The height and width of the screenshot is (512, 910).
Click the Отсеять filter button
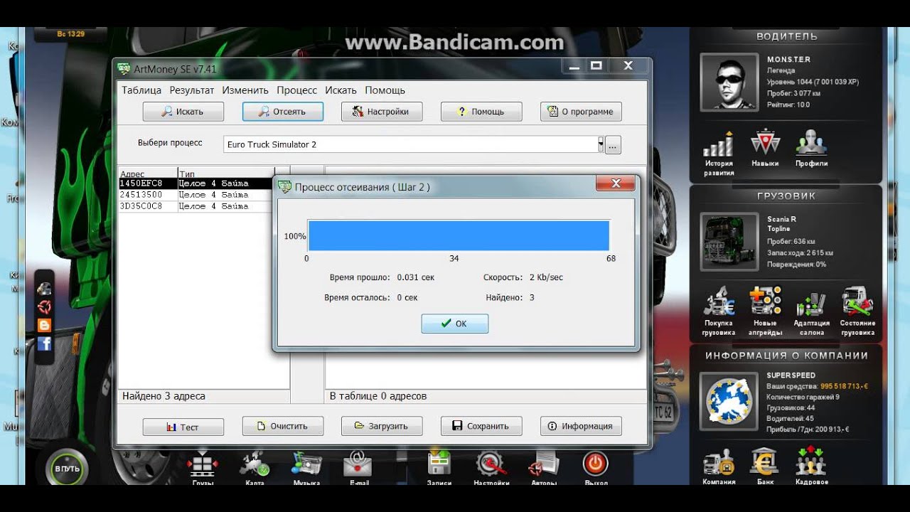pyautogui.click(x=283, y=112)
